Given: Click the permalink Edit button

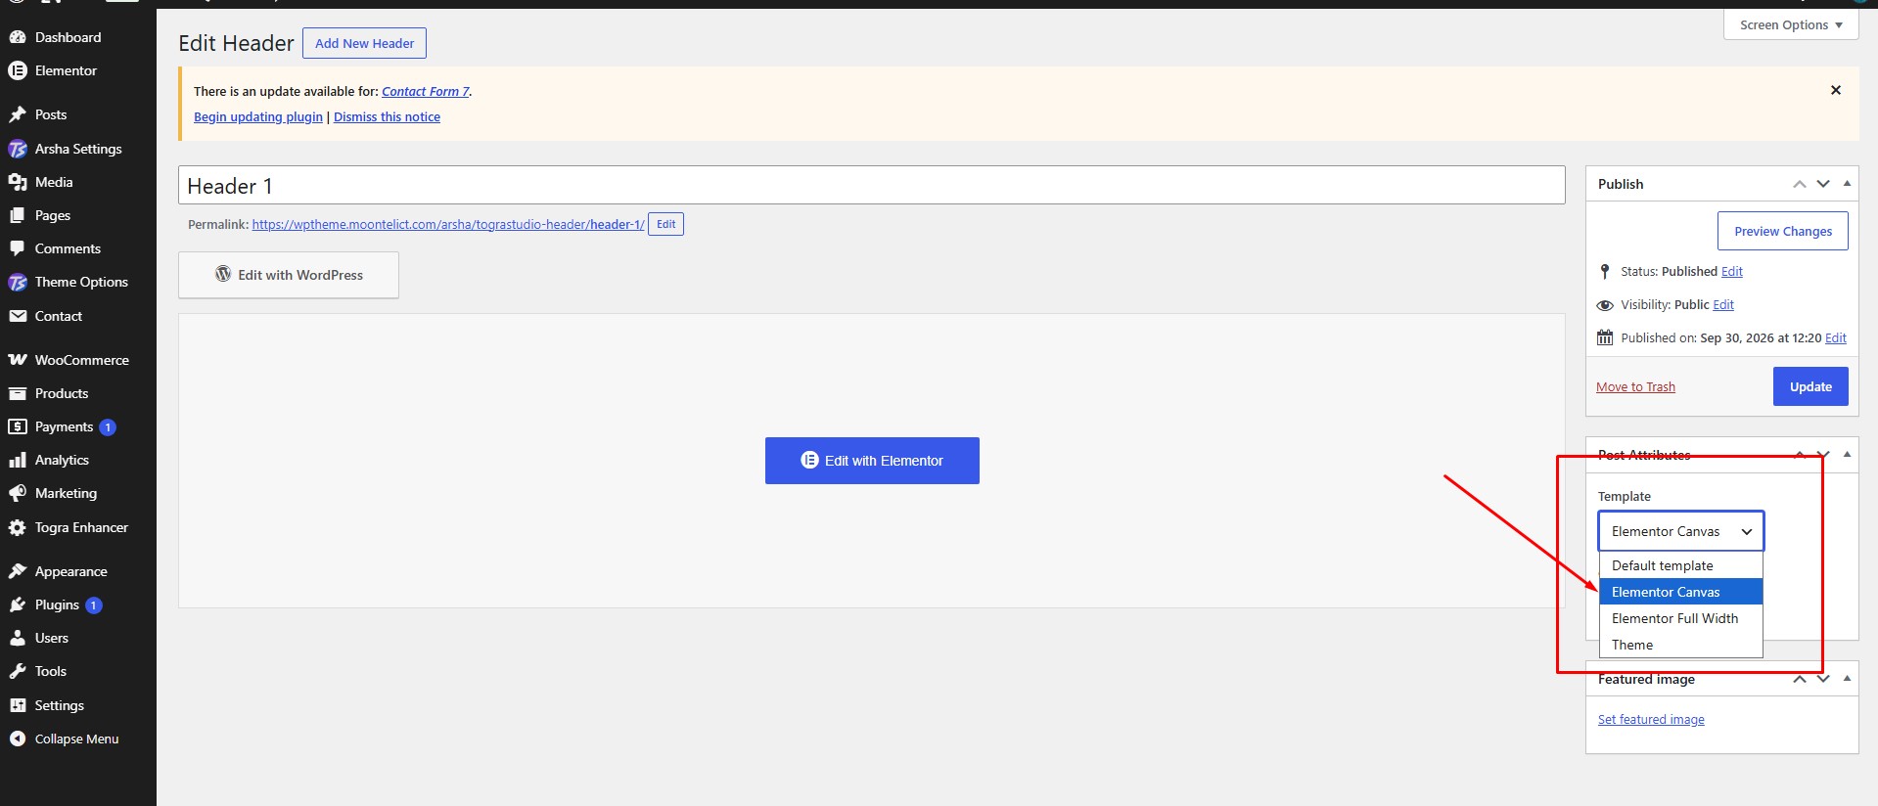Looking at the screenshot, I should click(665, 224).
